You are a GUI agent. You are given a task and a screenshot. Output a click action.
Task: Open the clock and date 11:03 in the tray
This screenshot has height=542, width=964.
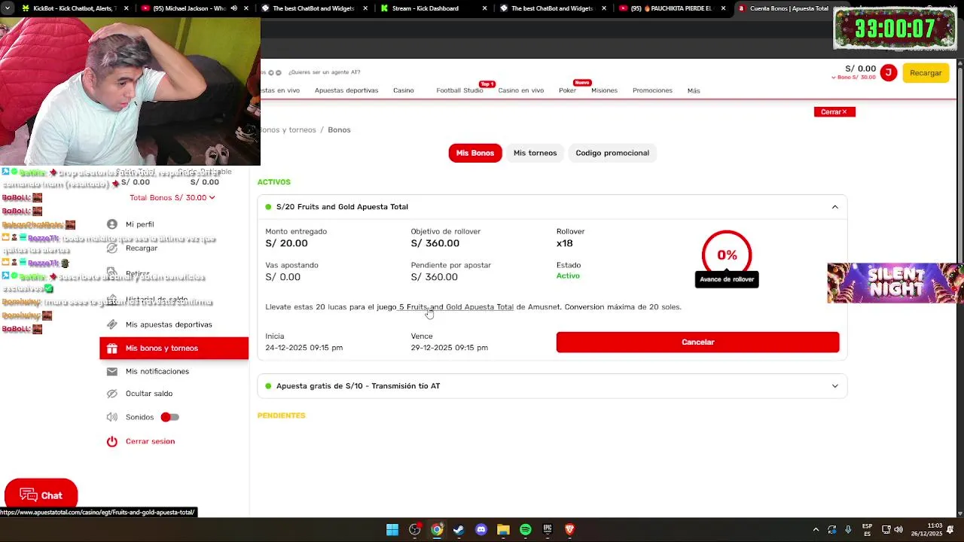926,530
